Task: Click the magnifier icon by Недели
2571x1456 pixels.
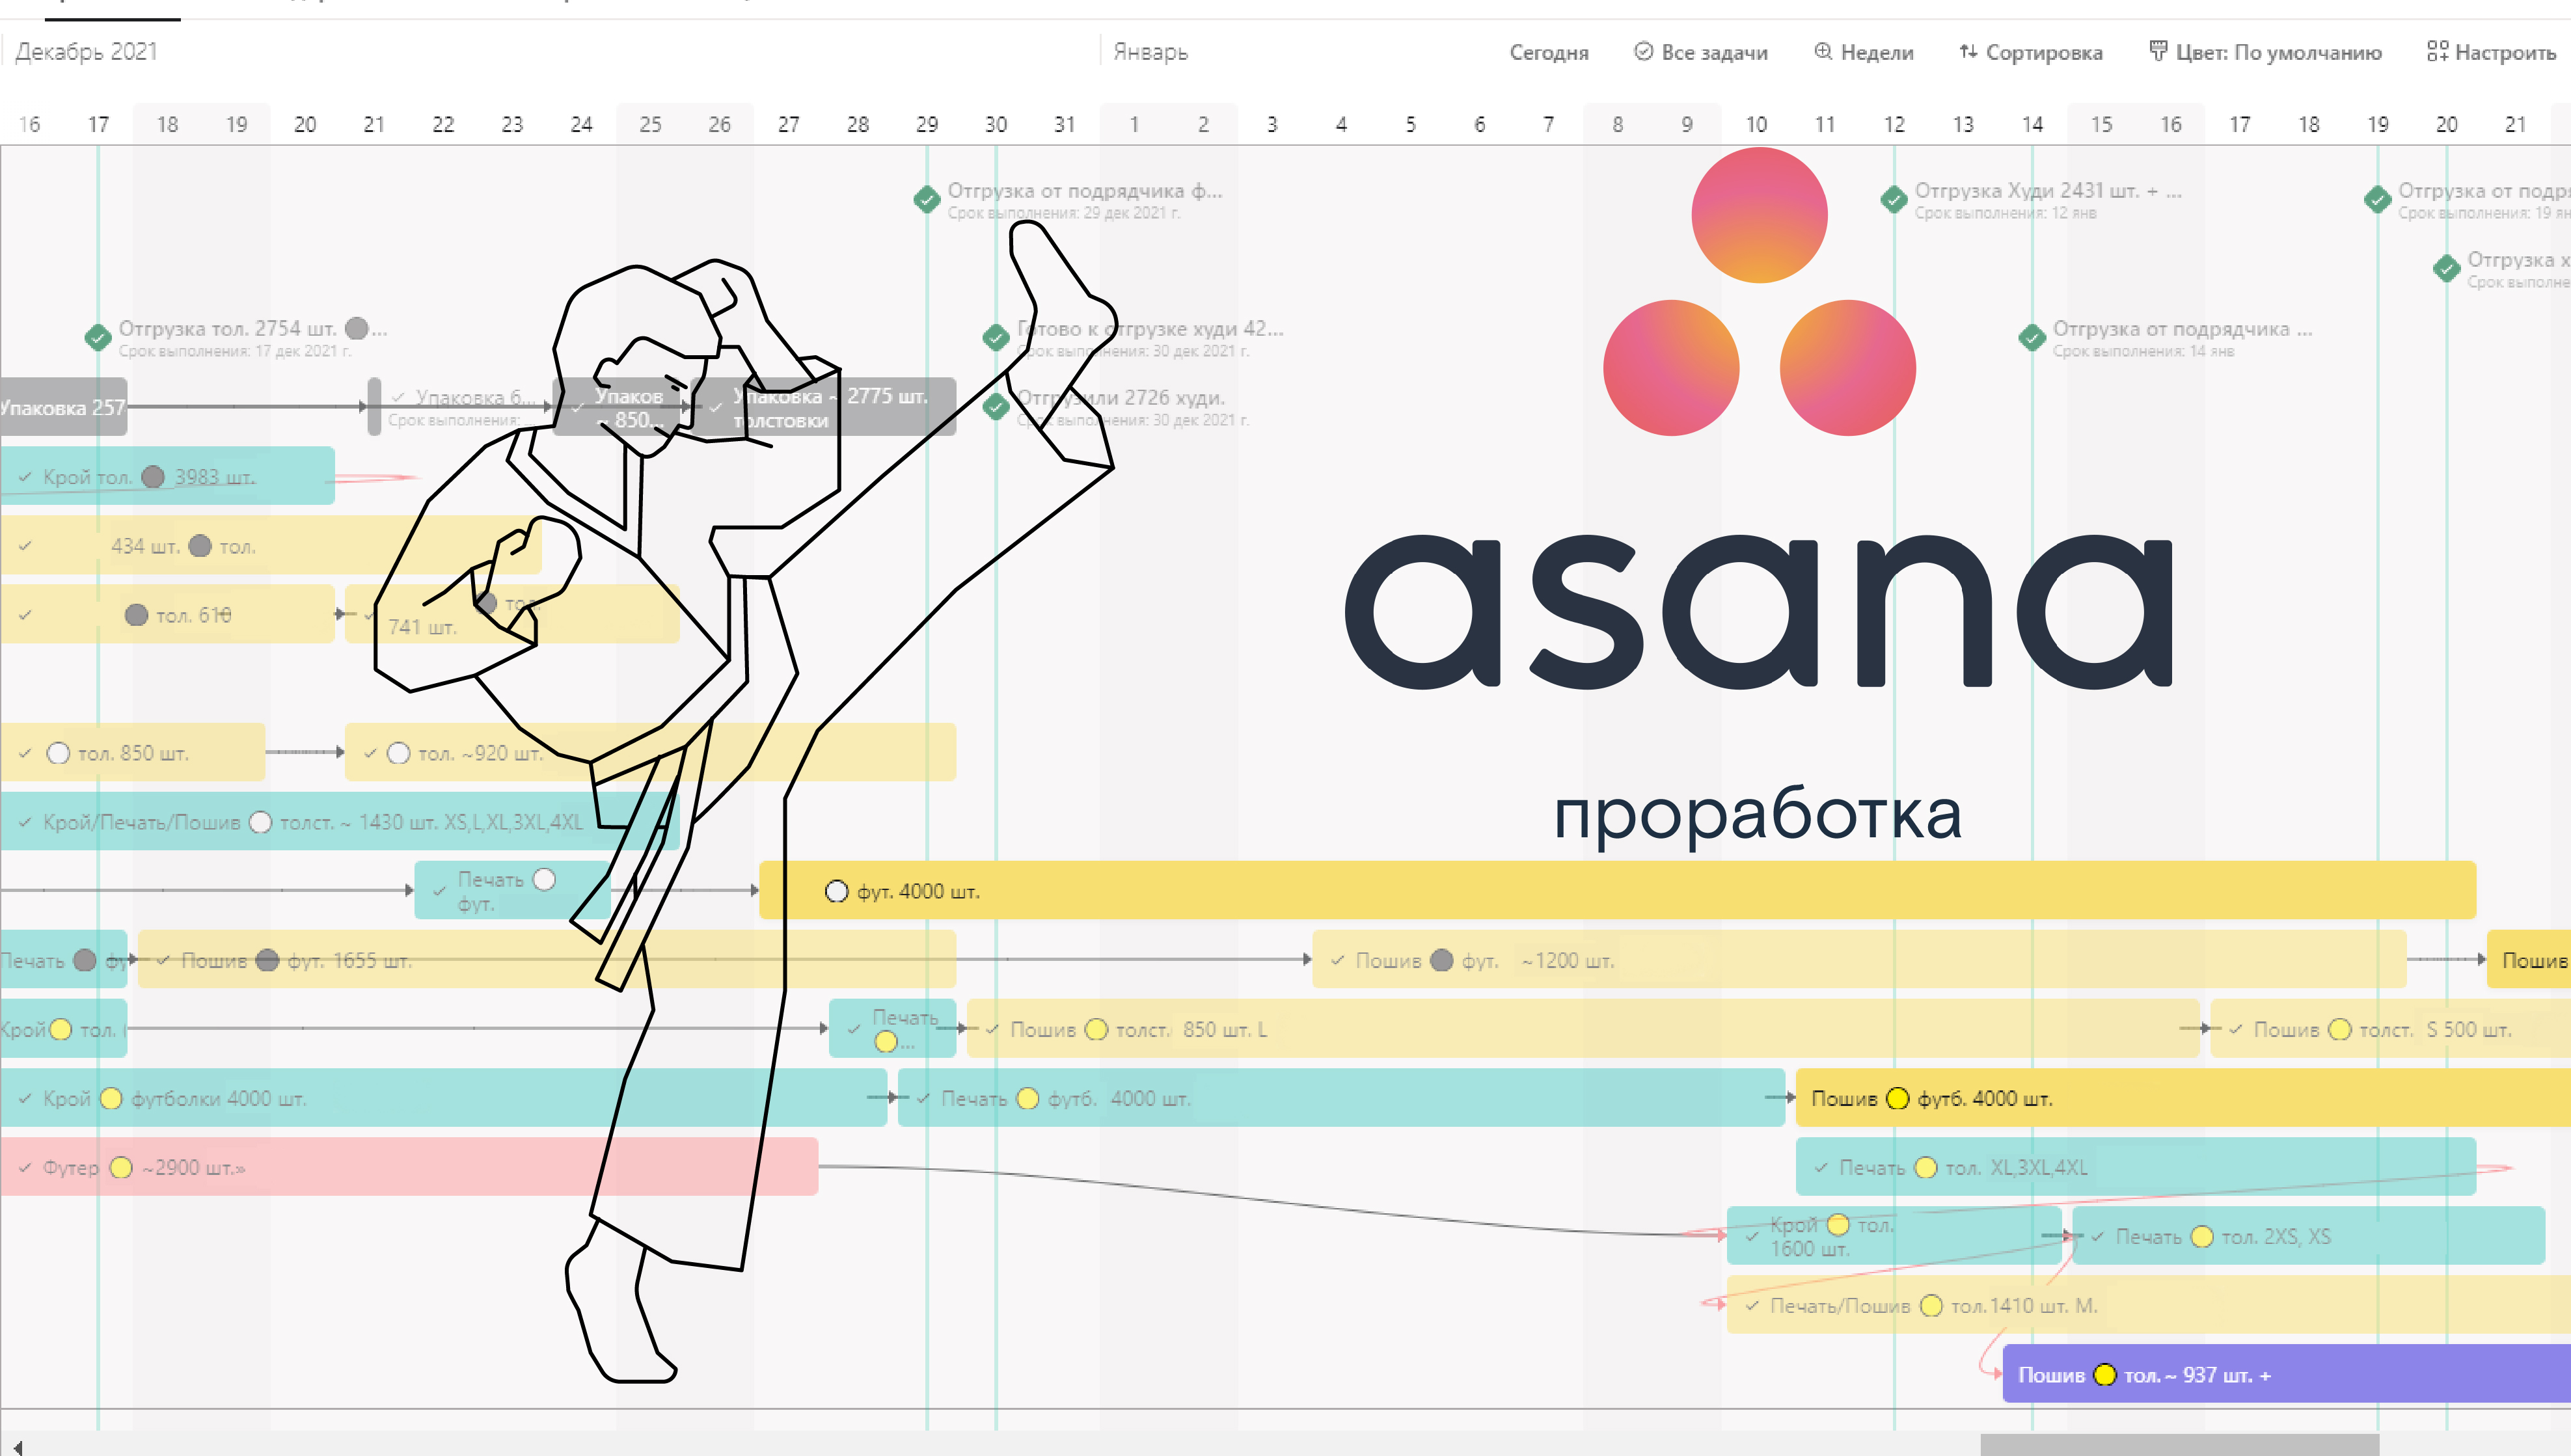Action: coord(1823,51)
